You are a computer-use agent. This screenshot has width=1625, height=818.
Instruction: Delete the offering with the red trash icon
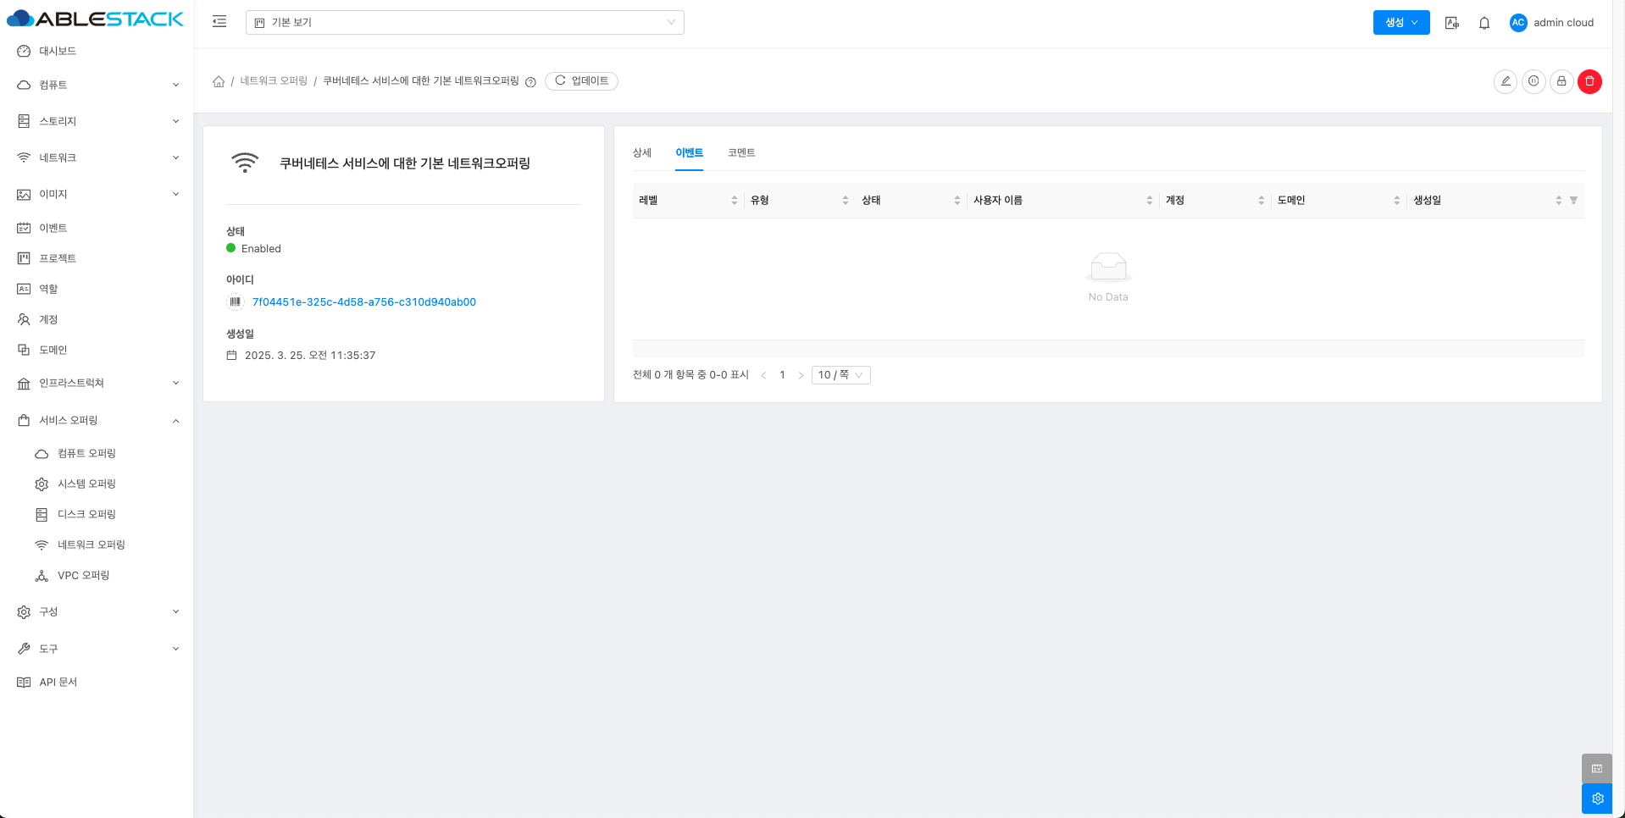[1589, 81]
